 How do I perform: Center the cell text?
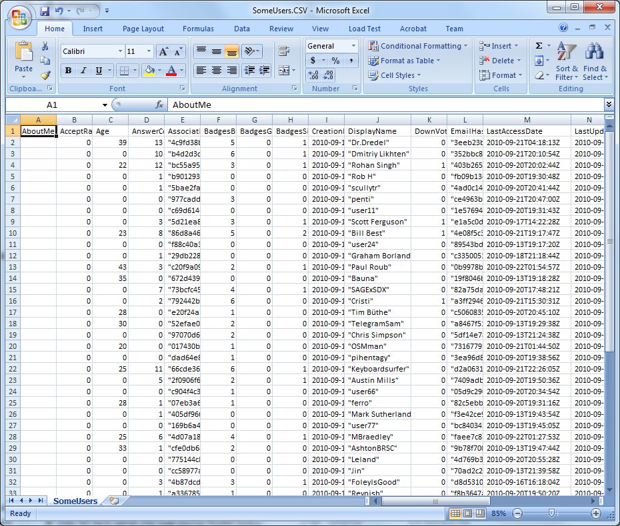pyautogui.click(x=216, y=71)
